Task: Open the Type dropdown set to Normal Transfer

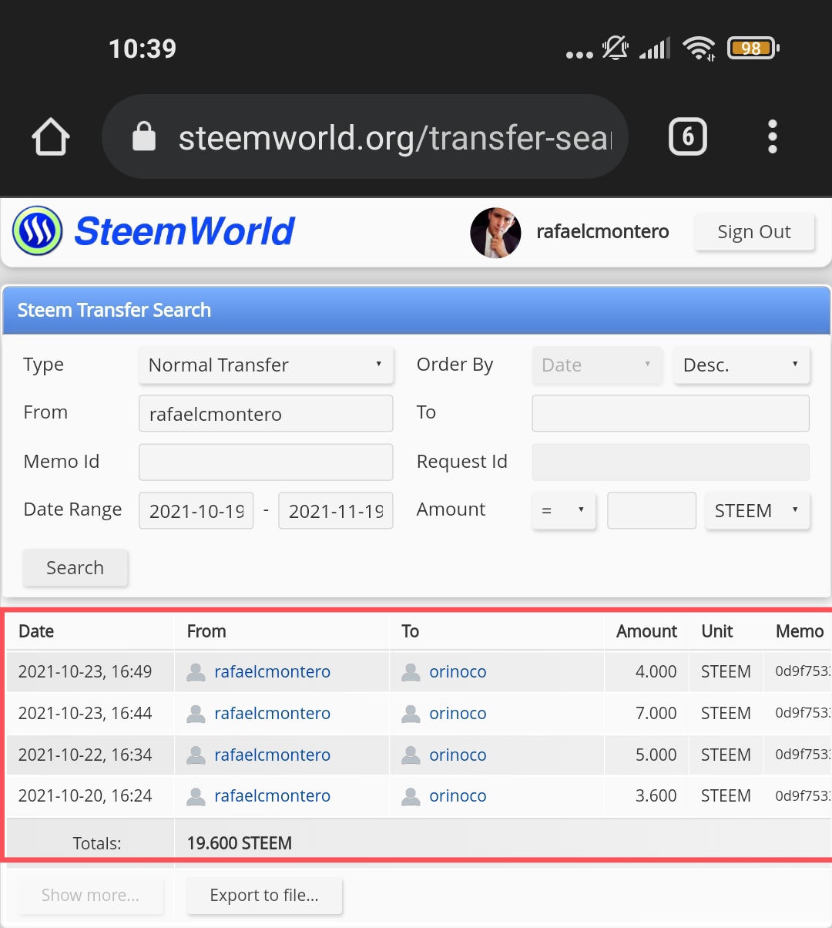Action: (266, 365)
